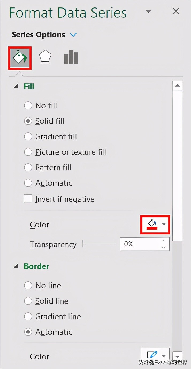Open the task pane options arrow
This screenshot has width=191, height=369.
(148, 11)
